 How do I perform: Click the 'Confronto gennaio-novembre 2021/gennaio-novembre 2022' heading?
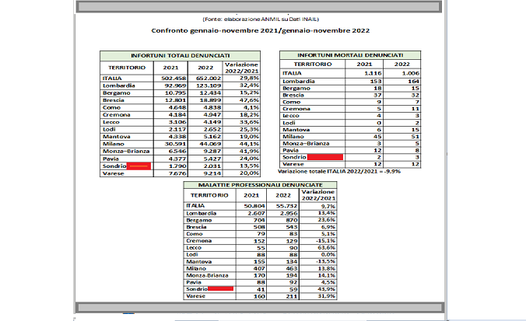(x=261, y=32)
